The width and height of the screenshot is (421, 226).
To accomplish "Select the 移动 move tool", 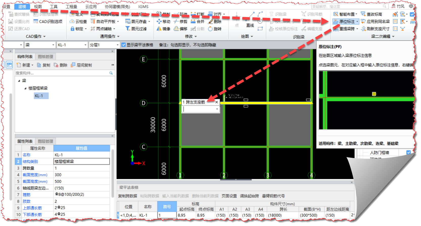I will coord(163,21).
